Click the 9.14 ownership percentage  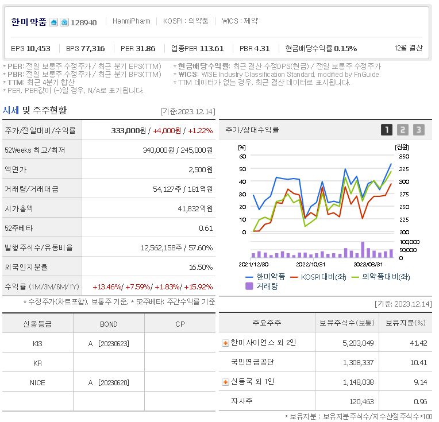point(421,382)
